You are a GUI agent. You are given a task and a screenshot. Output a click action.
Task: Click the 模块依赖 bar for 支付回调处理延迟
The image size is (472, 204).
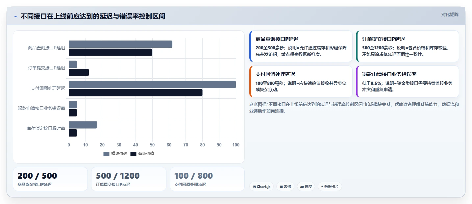[152, 85]
